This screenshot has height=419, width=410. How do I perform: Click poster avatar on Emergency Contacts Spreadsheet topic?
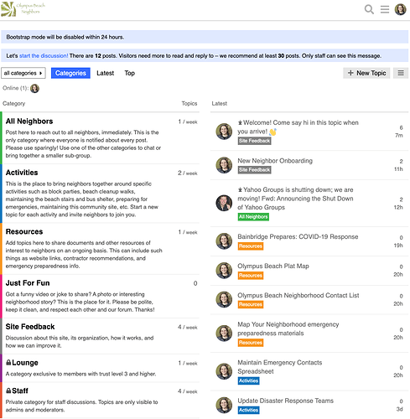224,371
